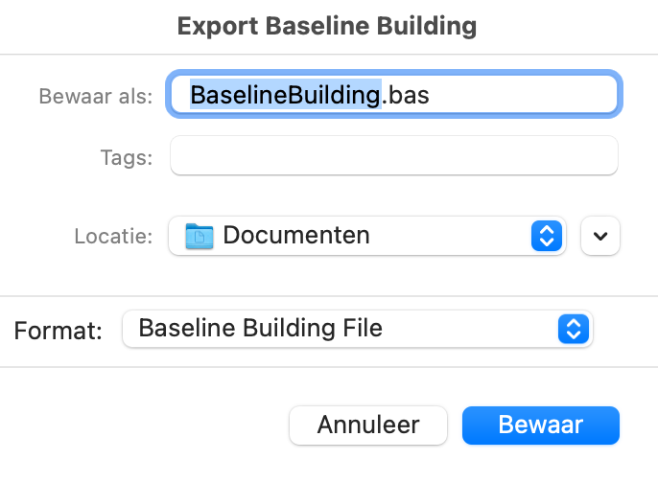
Task: Click the highlighted BaselineBuilding filename text
Action: point(286,94)
